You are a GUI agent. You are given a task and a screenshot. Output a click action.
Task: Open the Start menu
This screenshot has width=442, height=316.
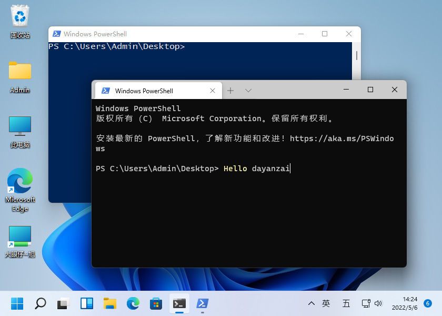tap(17, 303)
